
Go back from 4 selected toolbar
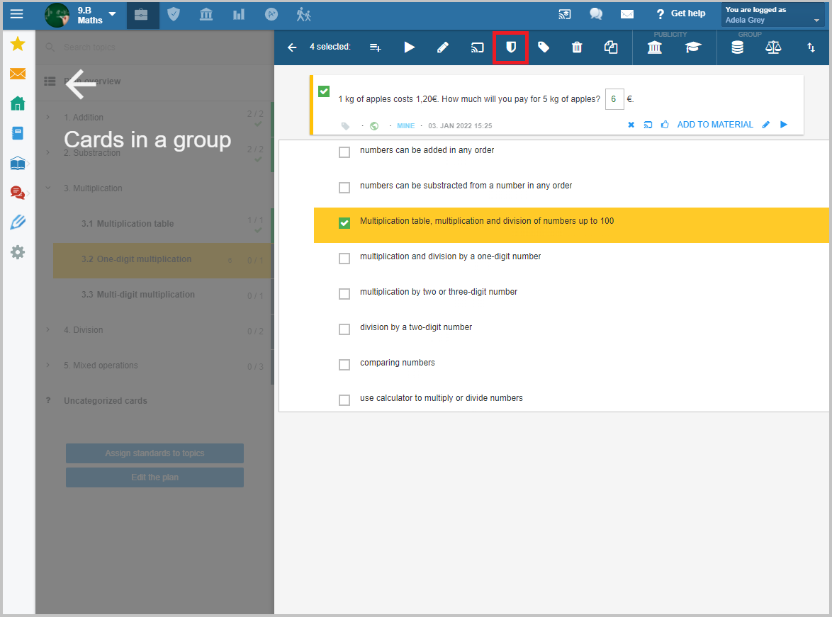pos(292,47)
